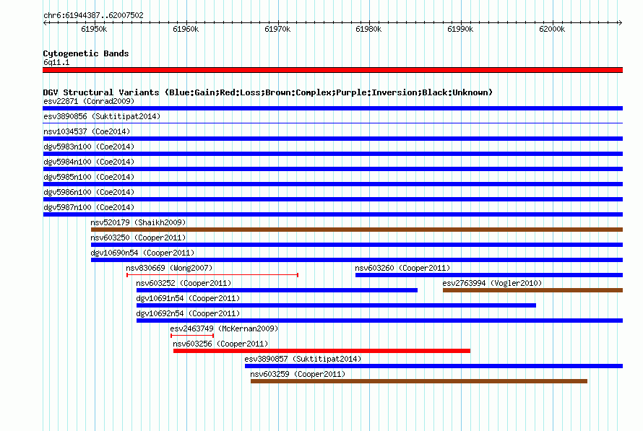Screen dimensions: 643x431
Task: Open the nsv603252 (Cooper2011) label
Action: tap(184, 283)
